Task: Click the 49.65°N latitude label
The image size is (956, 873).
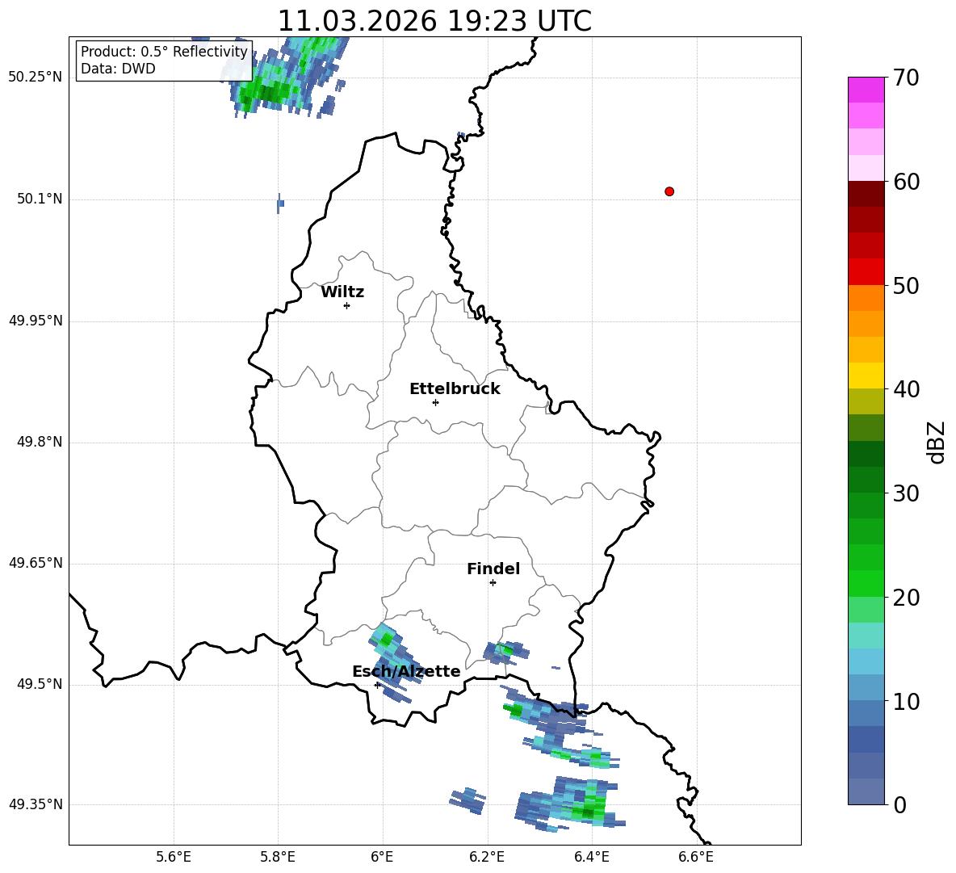Action: (x=36, y=563)
